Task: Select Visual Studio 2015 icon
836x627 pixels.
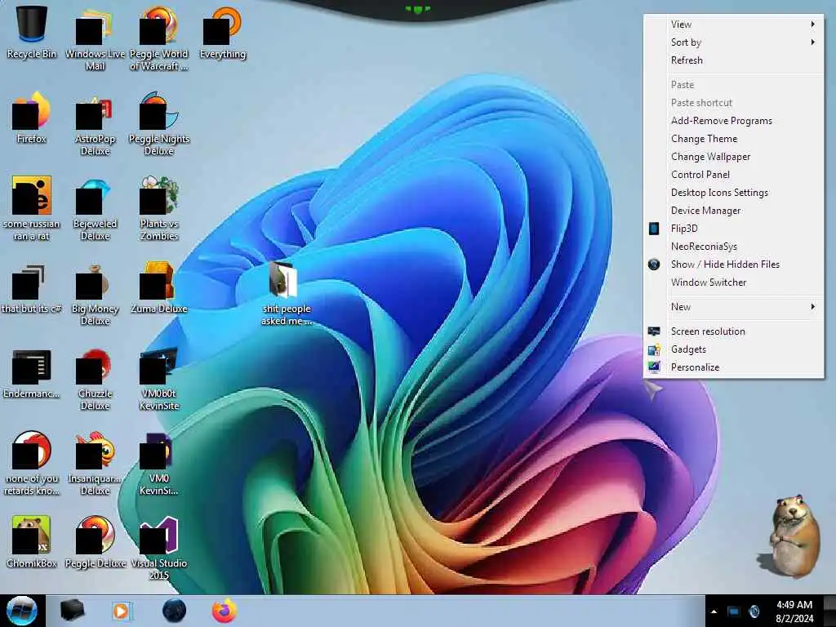Action: point(159,548)
